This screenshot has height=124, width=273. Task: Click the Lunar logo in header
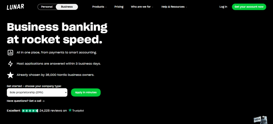pos(15,7)
